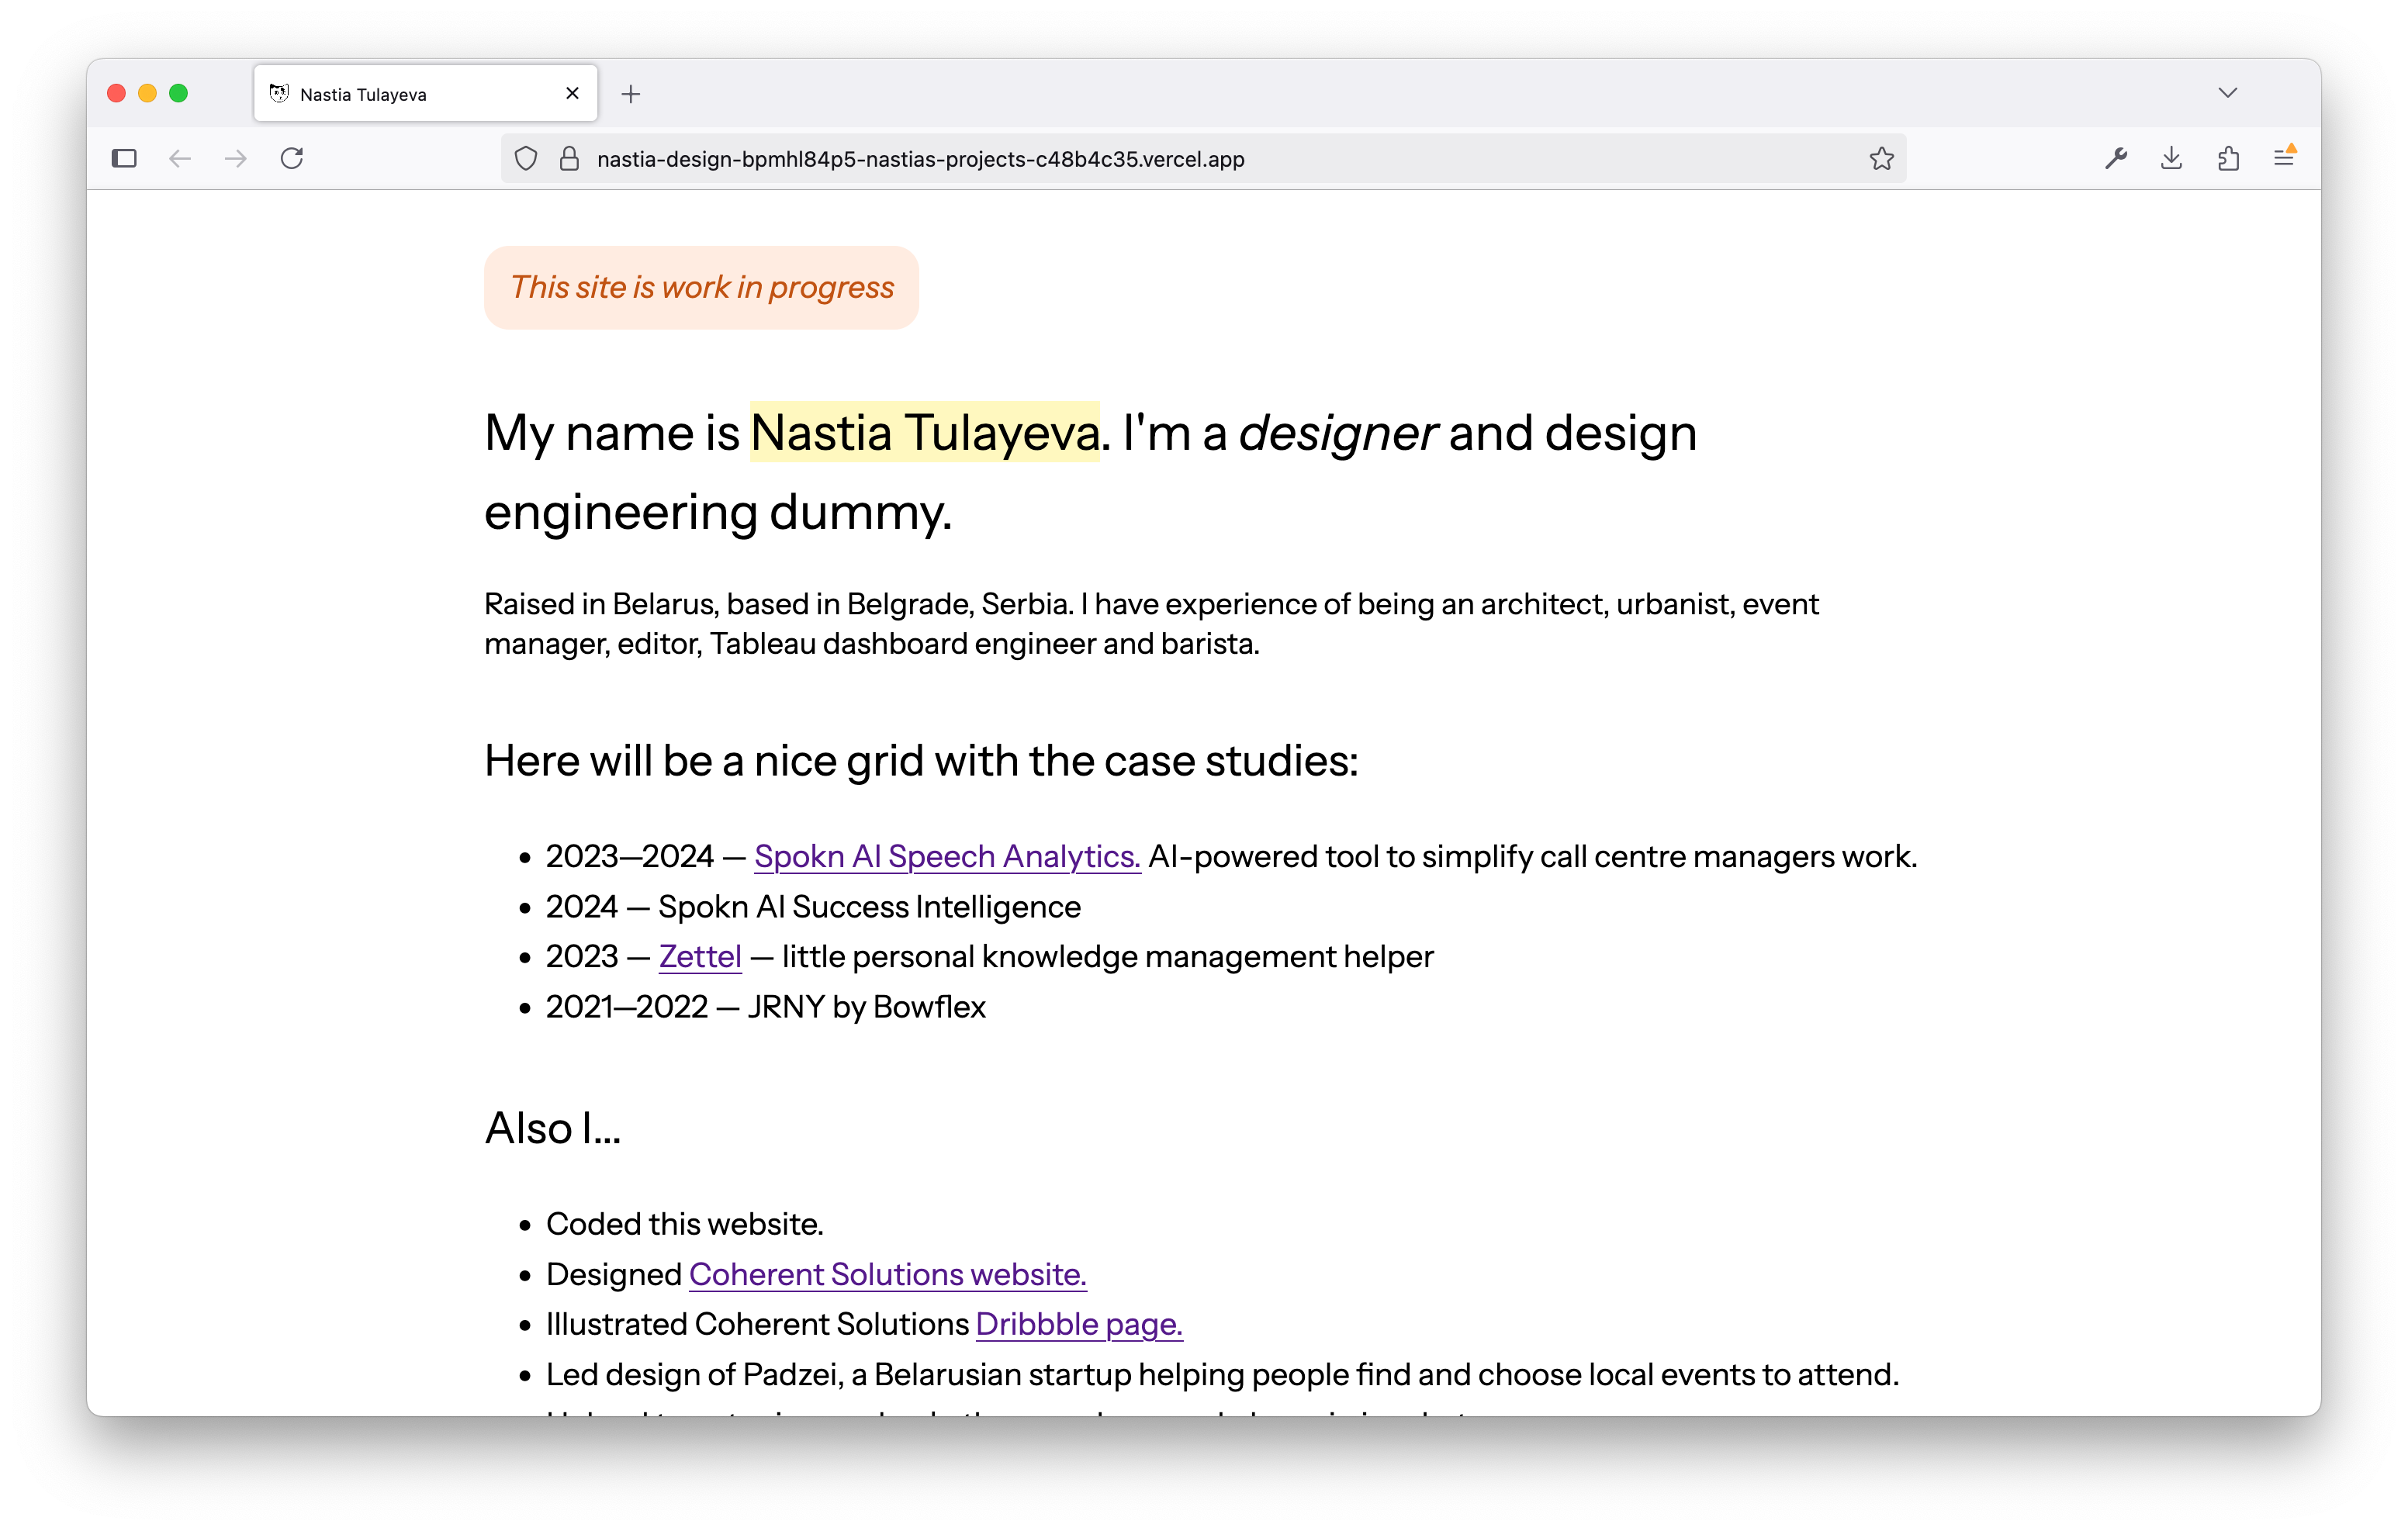Bookmark this page with the star
Viewport: 2408px width, 1531px height.
[x=1881, y=158]
